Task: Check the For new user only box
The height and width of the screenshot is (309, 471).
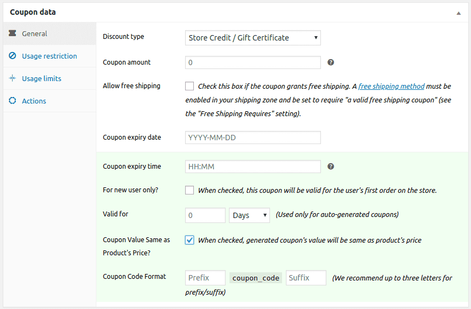Action: click(189, 190)
